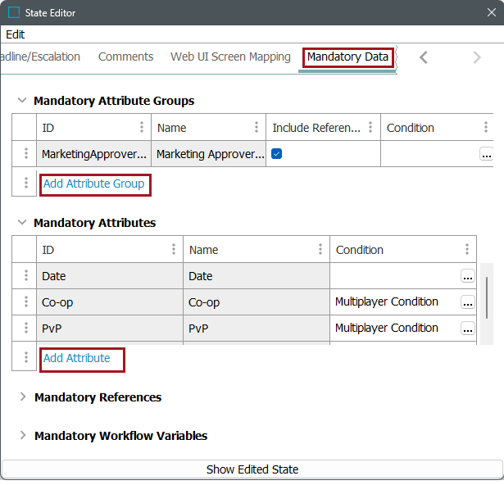Screen dimensions: 504x485
Task: Open Name column options in Mandatory Attributes
Action: coord(320,250)
